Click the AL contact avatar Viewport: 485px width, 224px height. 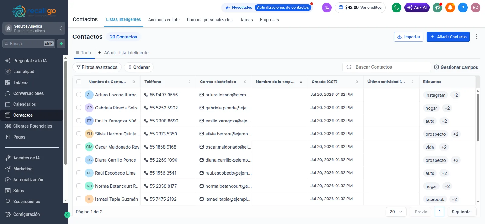click(89, 95)
